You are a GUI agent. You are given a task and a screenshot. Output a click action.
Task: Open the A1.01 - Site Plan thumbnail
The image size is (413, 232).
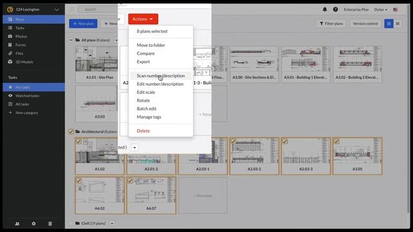tap(97, 64)
